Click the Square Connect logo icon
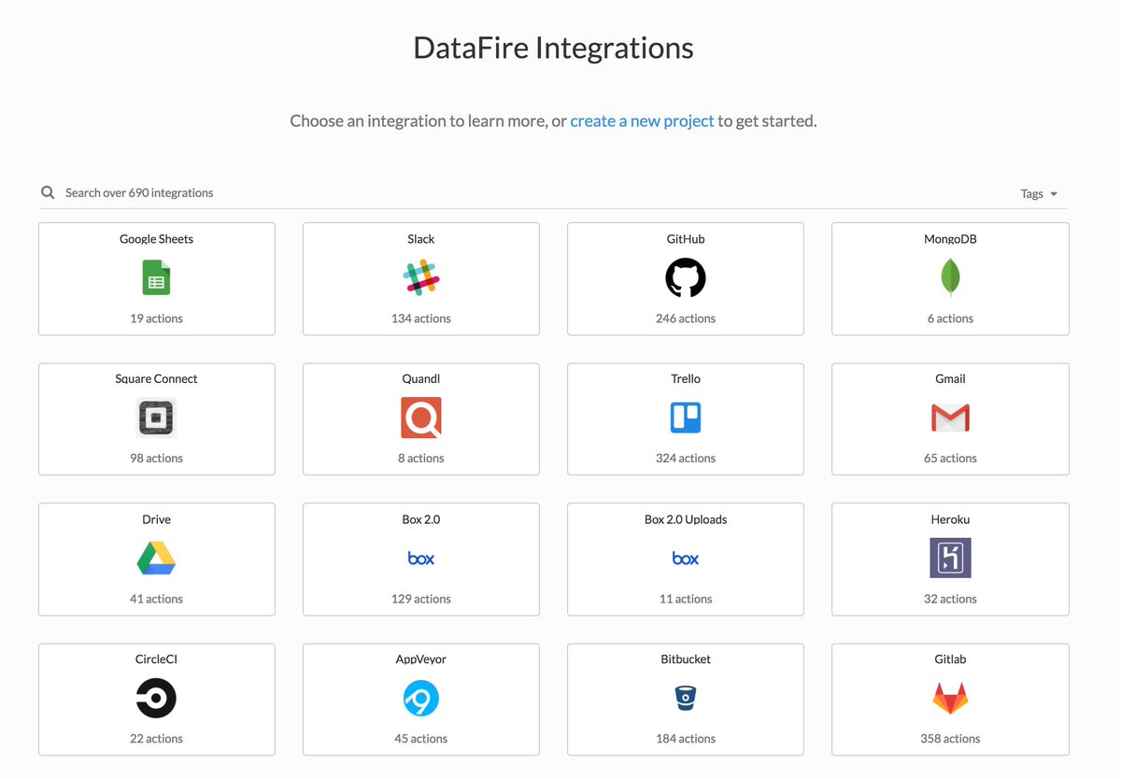 tap(156, 417)
